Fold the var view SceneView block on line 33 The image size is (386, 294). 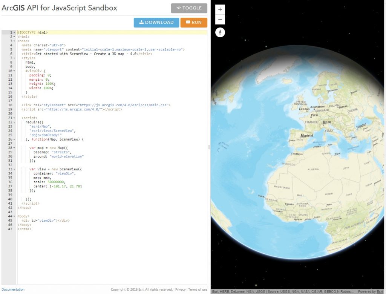14,169
